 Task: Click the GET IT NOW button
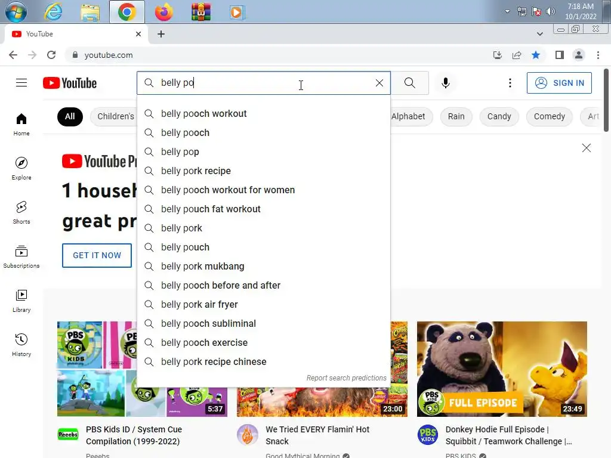(x=97, y=255)
